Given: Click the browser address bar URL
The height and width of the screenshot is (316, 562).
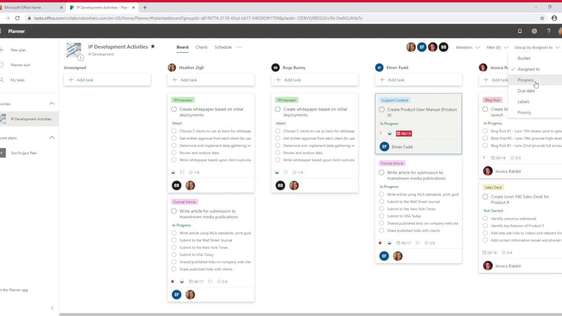Looking at the screenshot, I should pyautogui.click(x=198, y=18).
